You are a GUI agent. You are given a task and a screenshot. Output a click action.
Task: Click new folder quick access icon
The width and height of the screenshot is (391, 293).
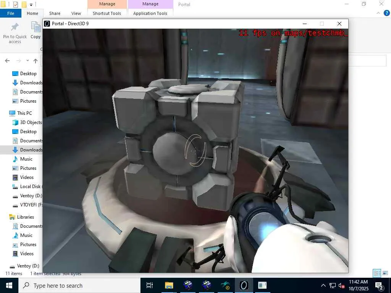pos(24,5)
